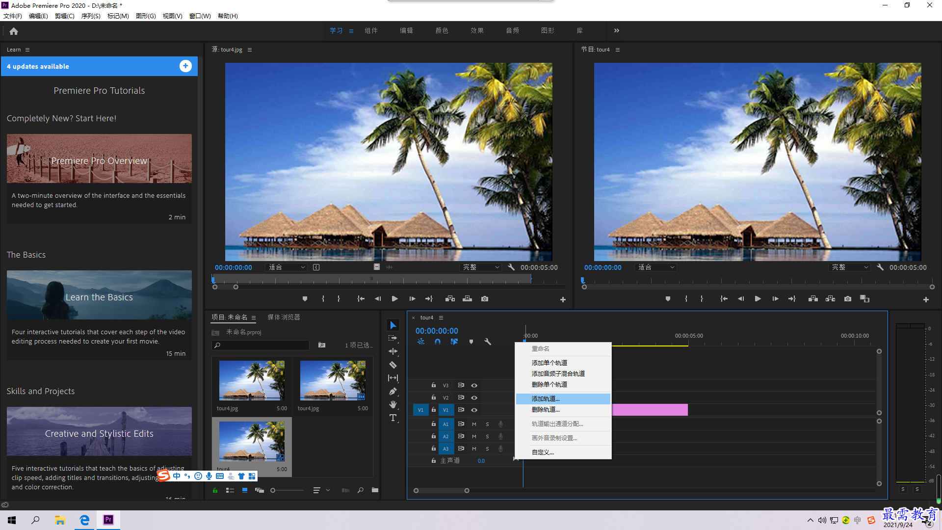Open Program panel menu
Image resolution: width=942 pixels, height=530 pixels.
618,50
